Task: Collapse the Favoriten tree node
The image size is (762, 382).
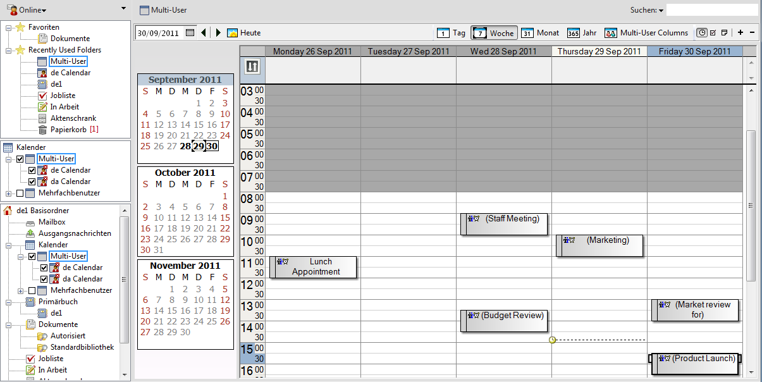Action: [x=9, y=27]
